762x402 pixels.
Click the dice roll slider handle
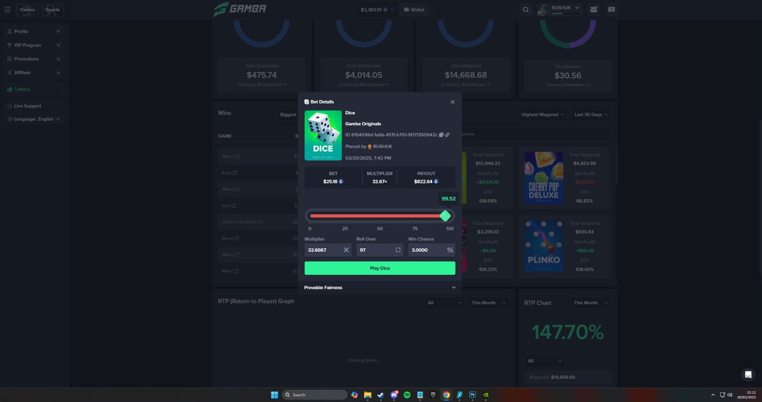(x=445, y=216)
